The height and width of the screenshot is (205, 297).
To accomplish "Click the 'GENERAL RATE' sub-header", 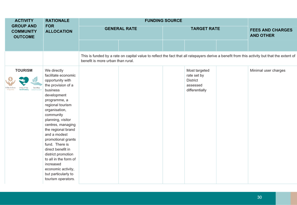I will [x=121, y=28].
